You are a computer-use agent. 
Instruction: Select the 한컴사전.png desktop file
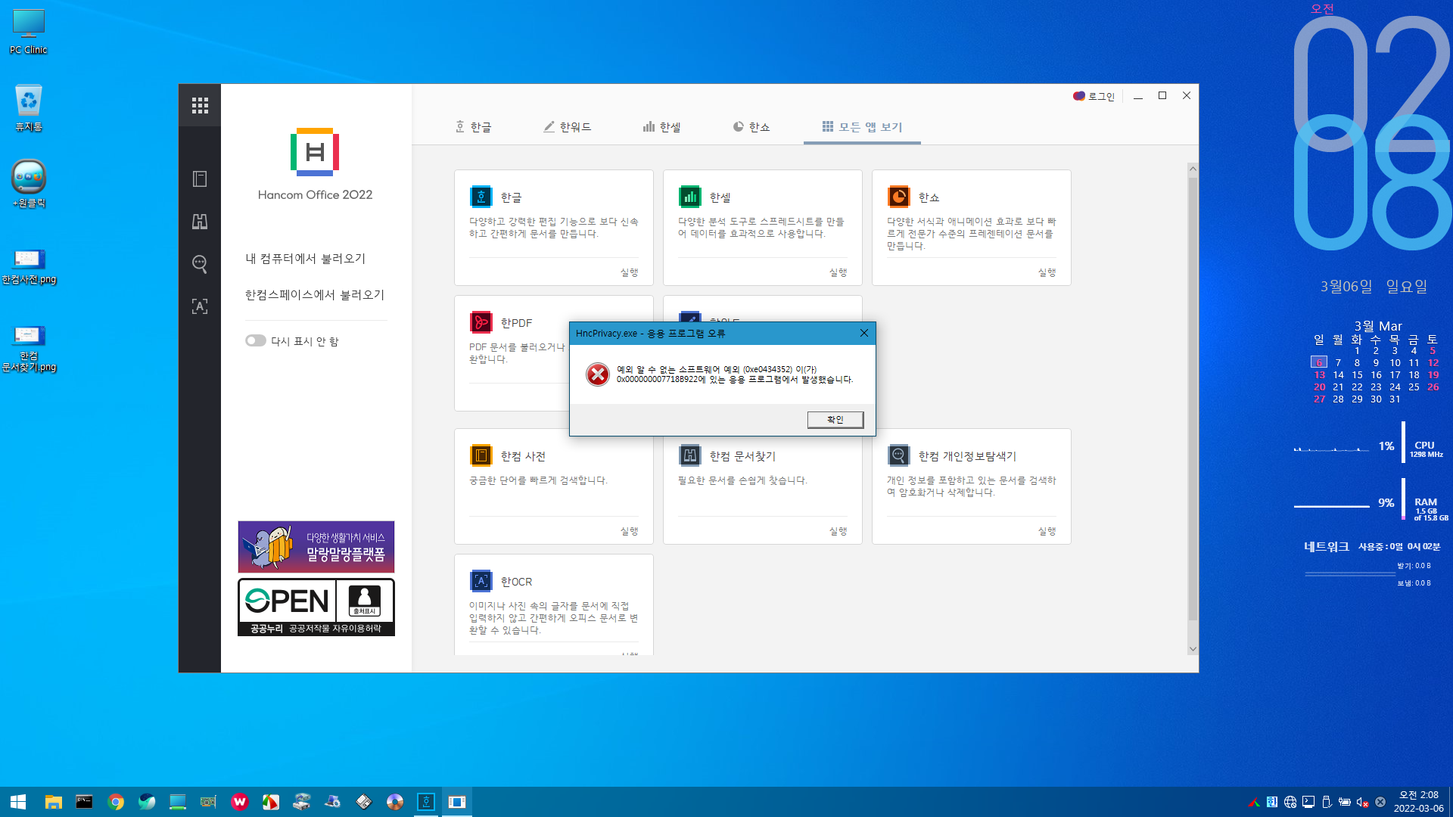coord(29,266)
